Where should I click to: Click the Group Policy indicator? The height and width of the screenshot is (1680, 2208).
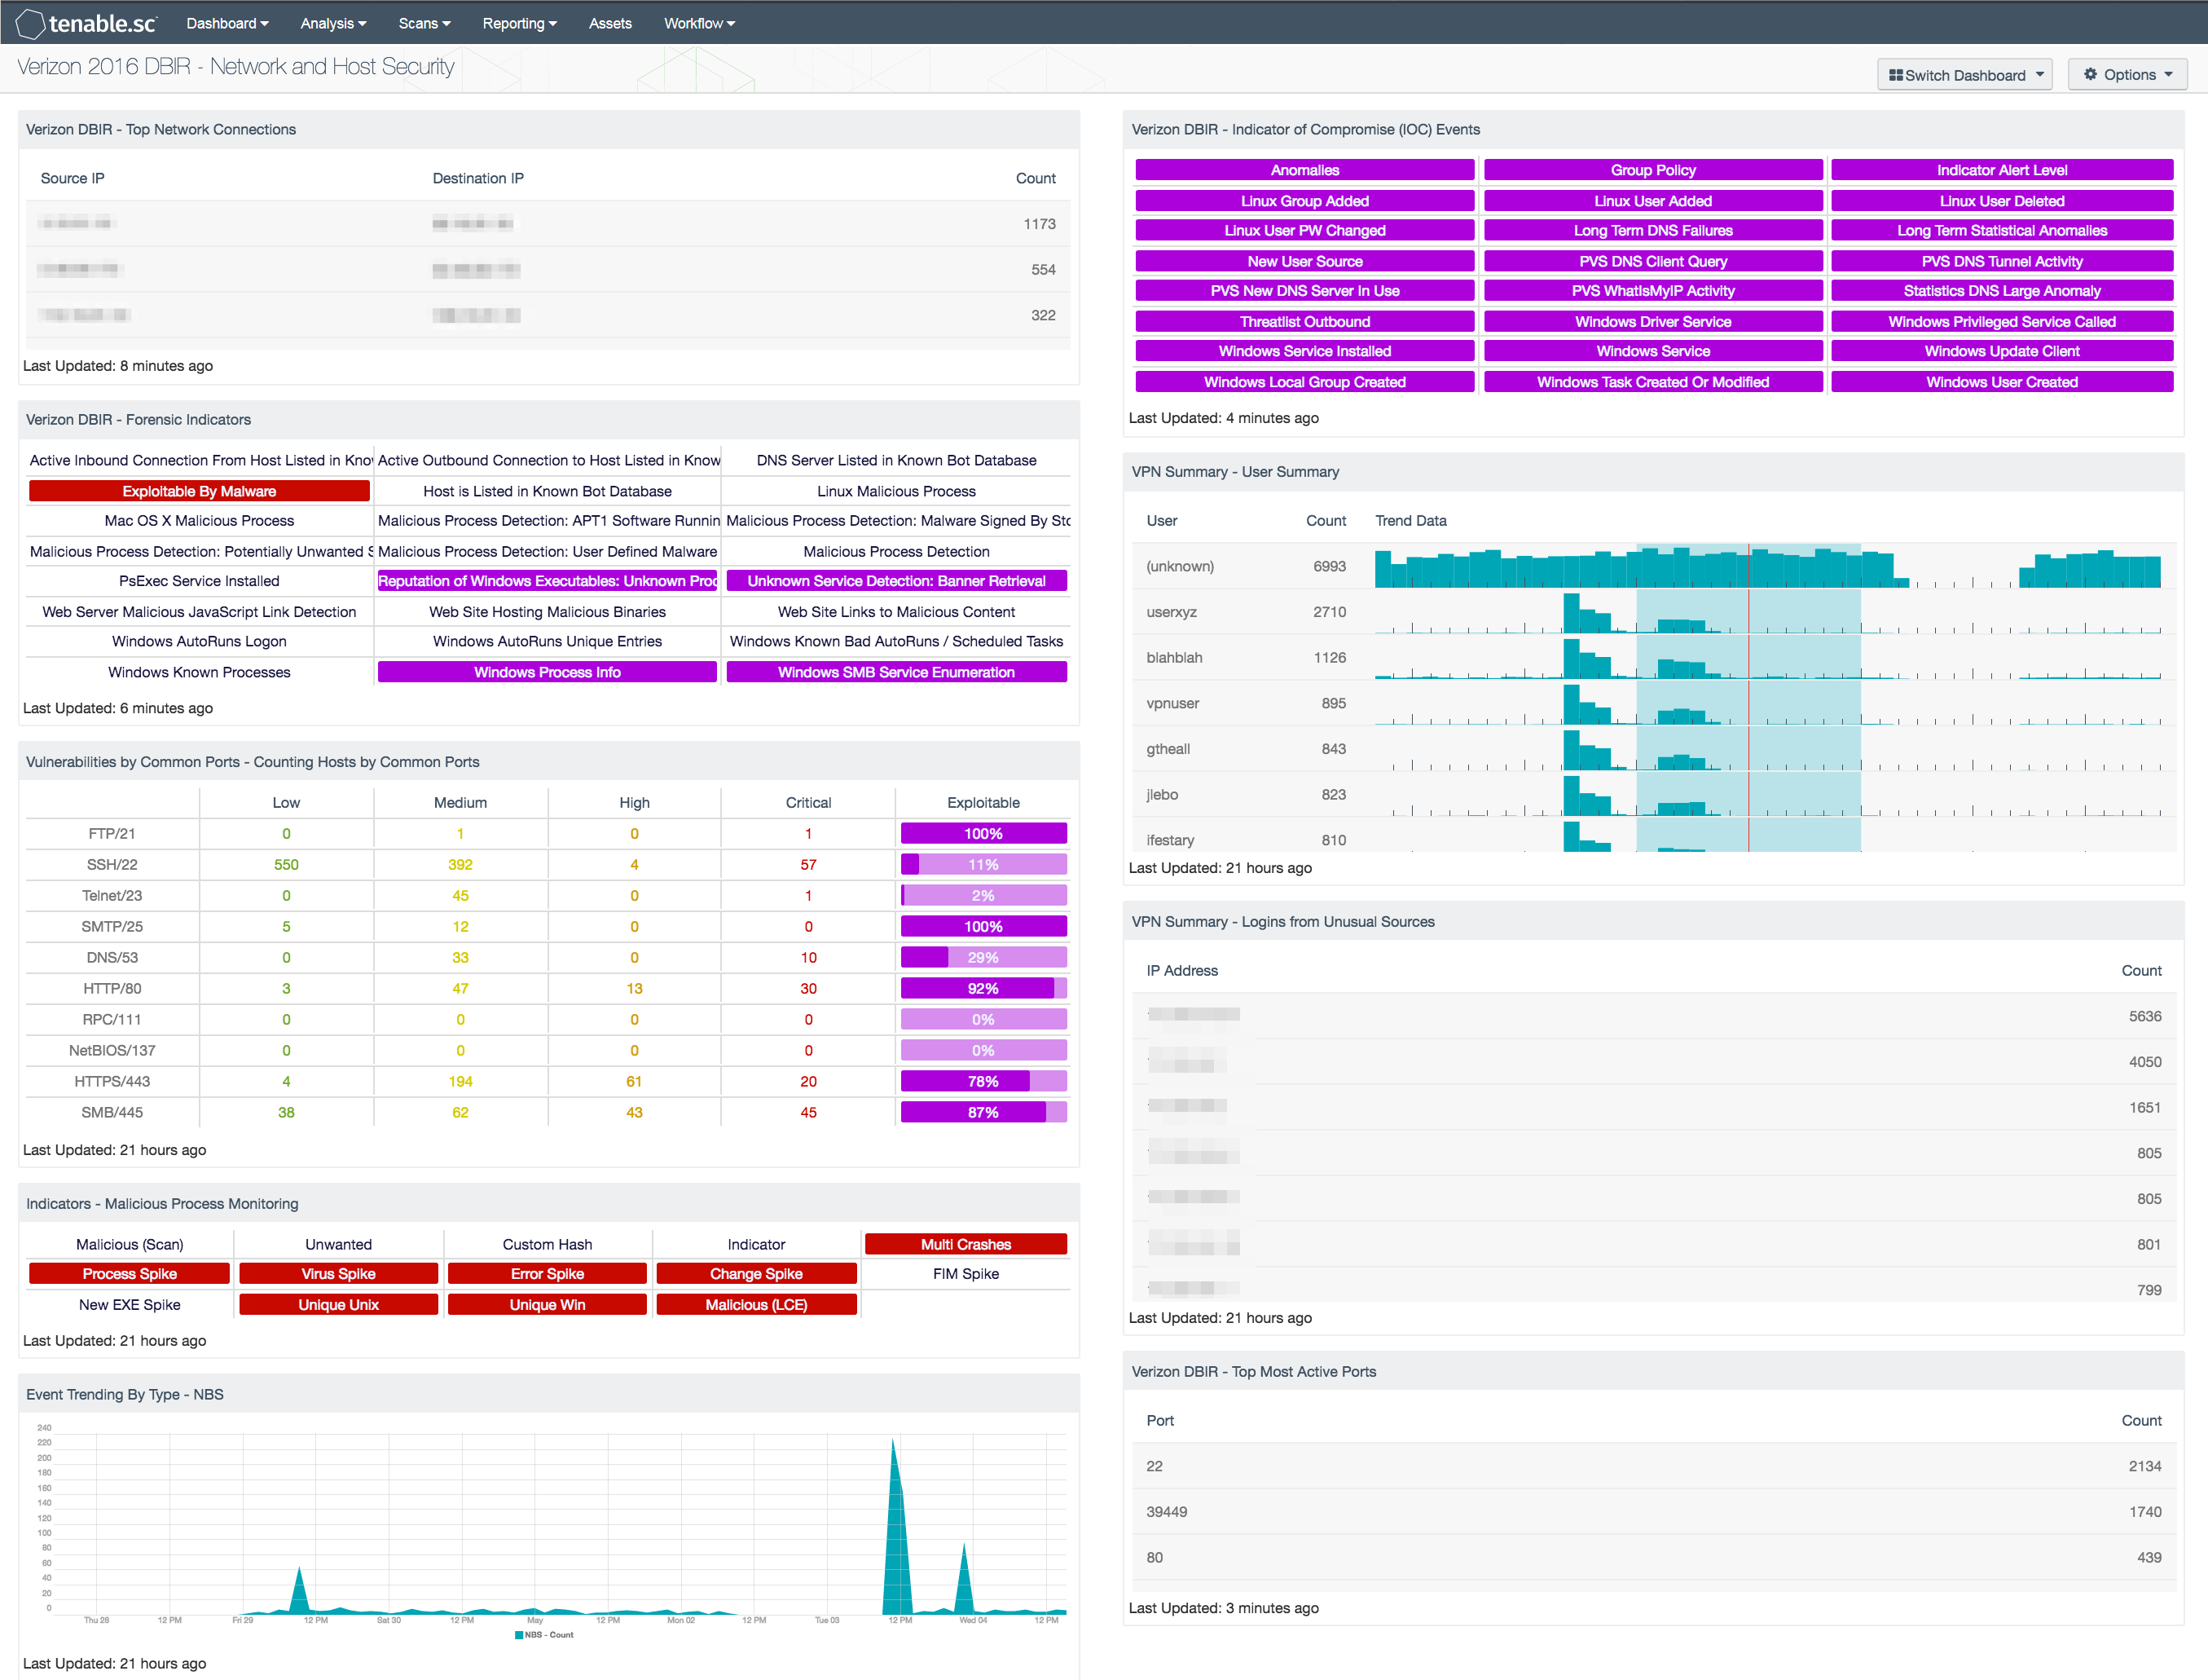(x=1652, y=170)
